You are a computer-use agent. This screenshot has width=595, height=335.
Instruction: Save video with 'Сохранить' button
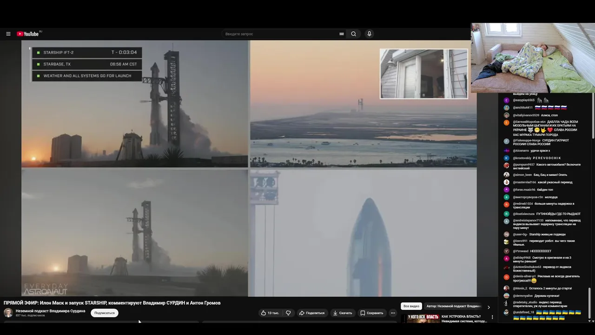(372, 313)
